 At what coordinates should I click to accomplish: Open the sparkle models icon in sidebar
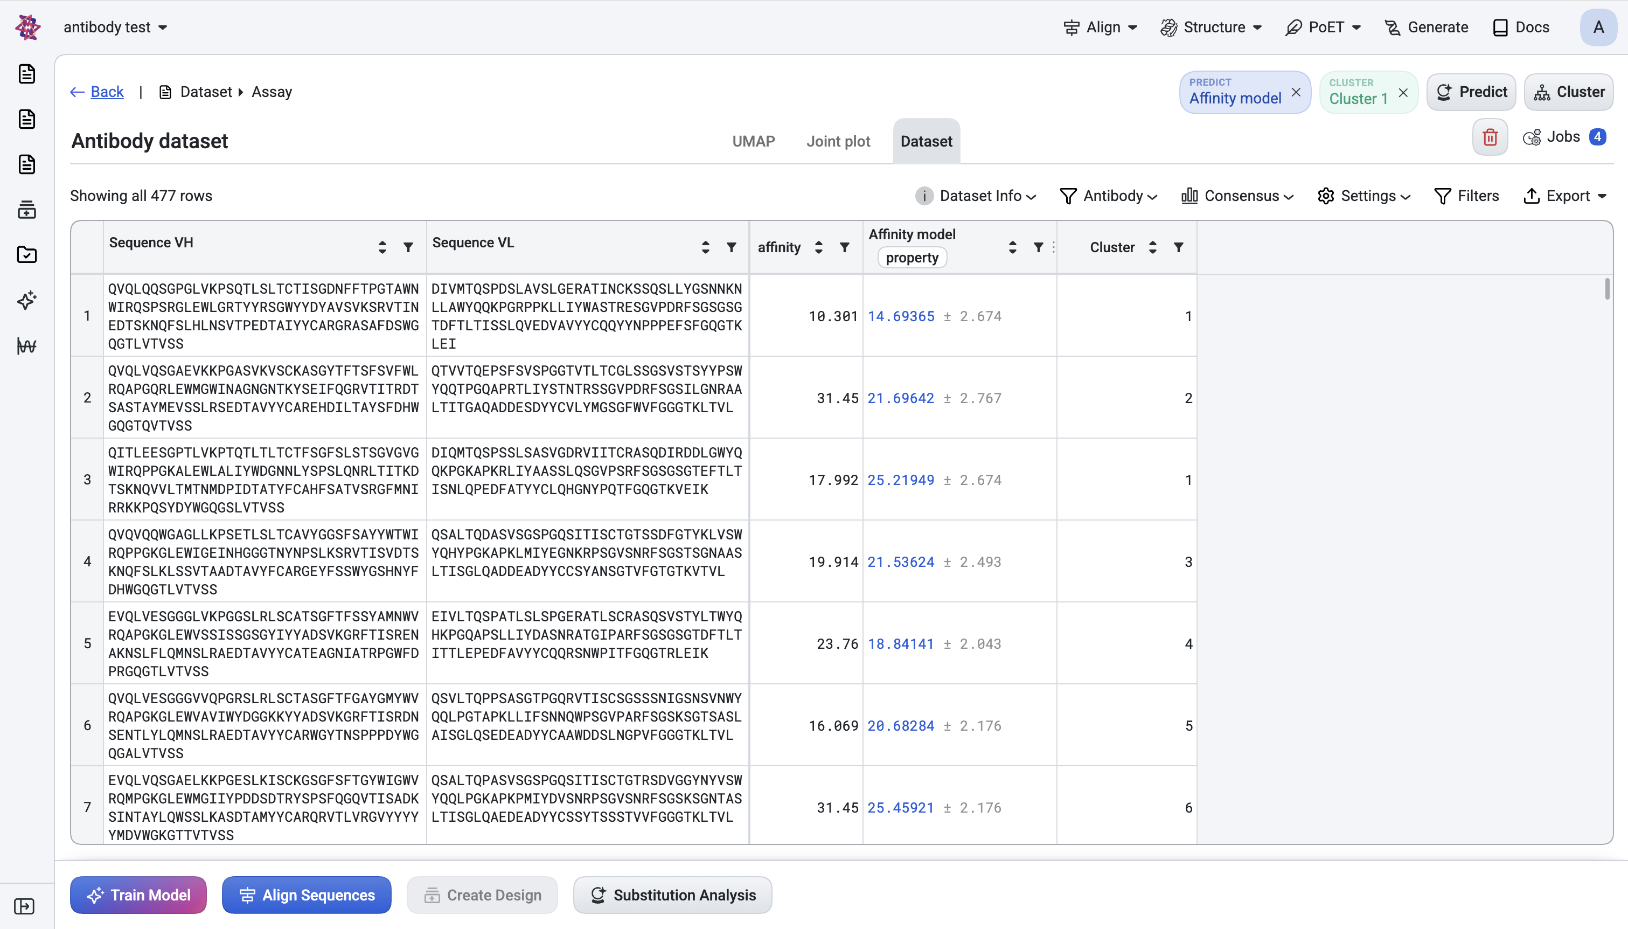click(x=27, y=300)
